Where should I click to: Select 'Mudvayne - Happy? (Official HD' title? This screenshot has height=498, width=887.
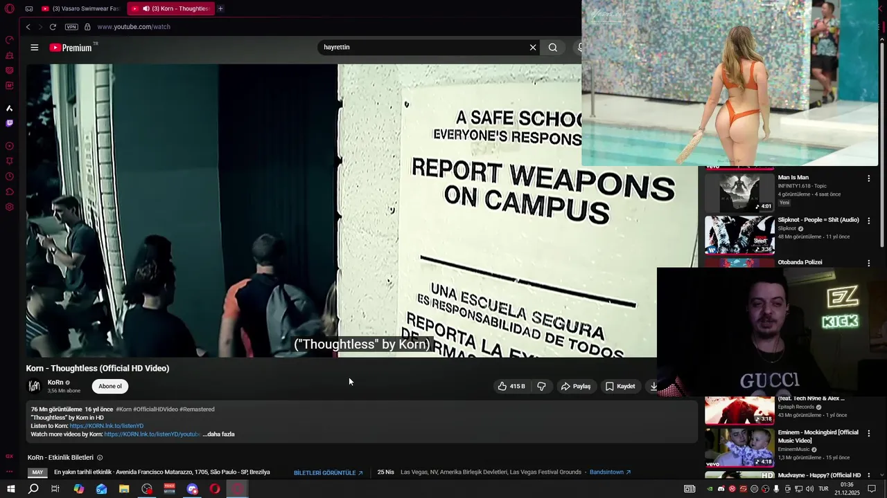pos(819,475)
